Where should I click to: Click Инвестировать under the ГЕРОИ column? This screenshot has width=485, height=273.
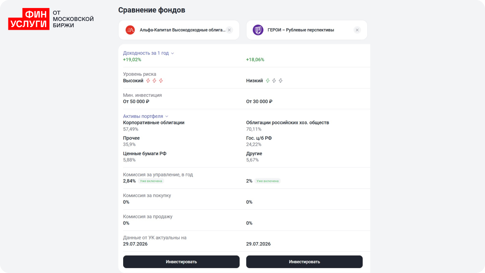tap(304, 262)
